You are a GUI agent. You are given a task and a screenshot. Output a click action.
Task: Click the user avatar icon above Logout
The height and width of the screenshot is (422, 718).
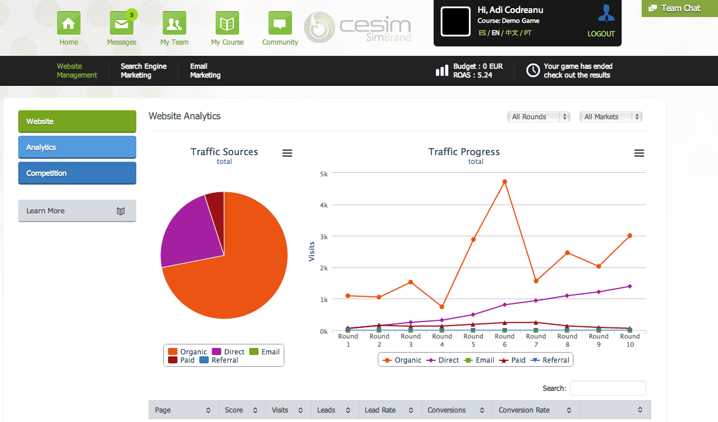click(606, 13)
